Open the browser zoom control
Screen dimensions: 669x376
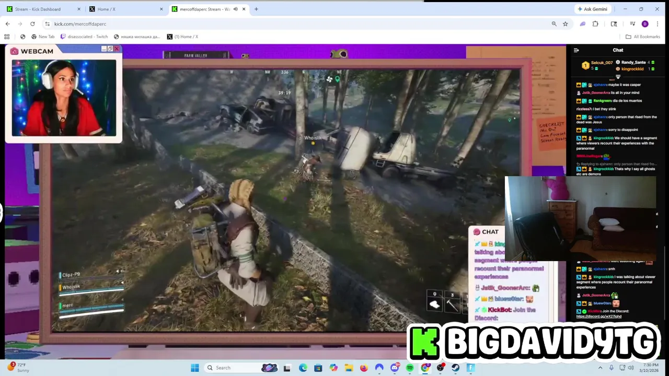pos(554,23)
